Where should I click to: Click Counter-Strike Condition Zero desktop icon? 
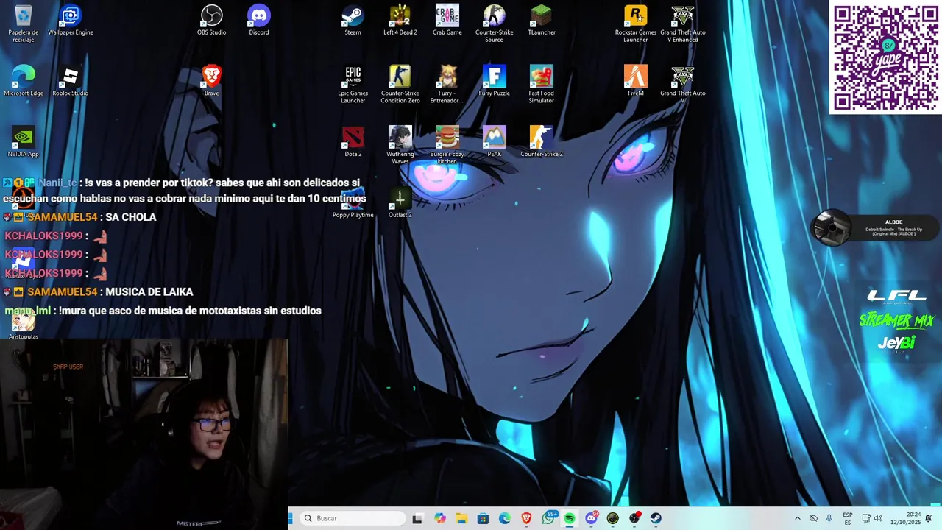400,85
